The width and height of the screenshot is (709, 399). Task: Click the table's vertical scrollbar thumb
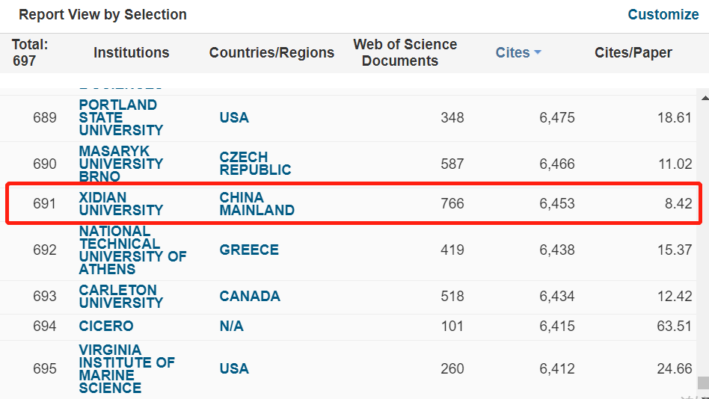click(702, 383)
